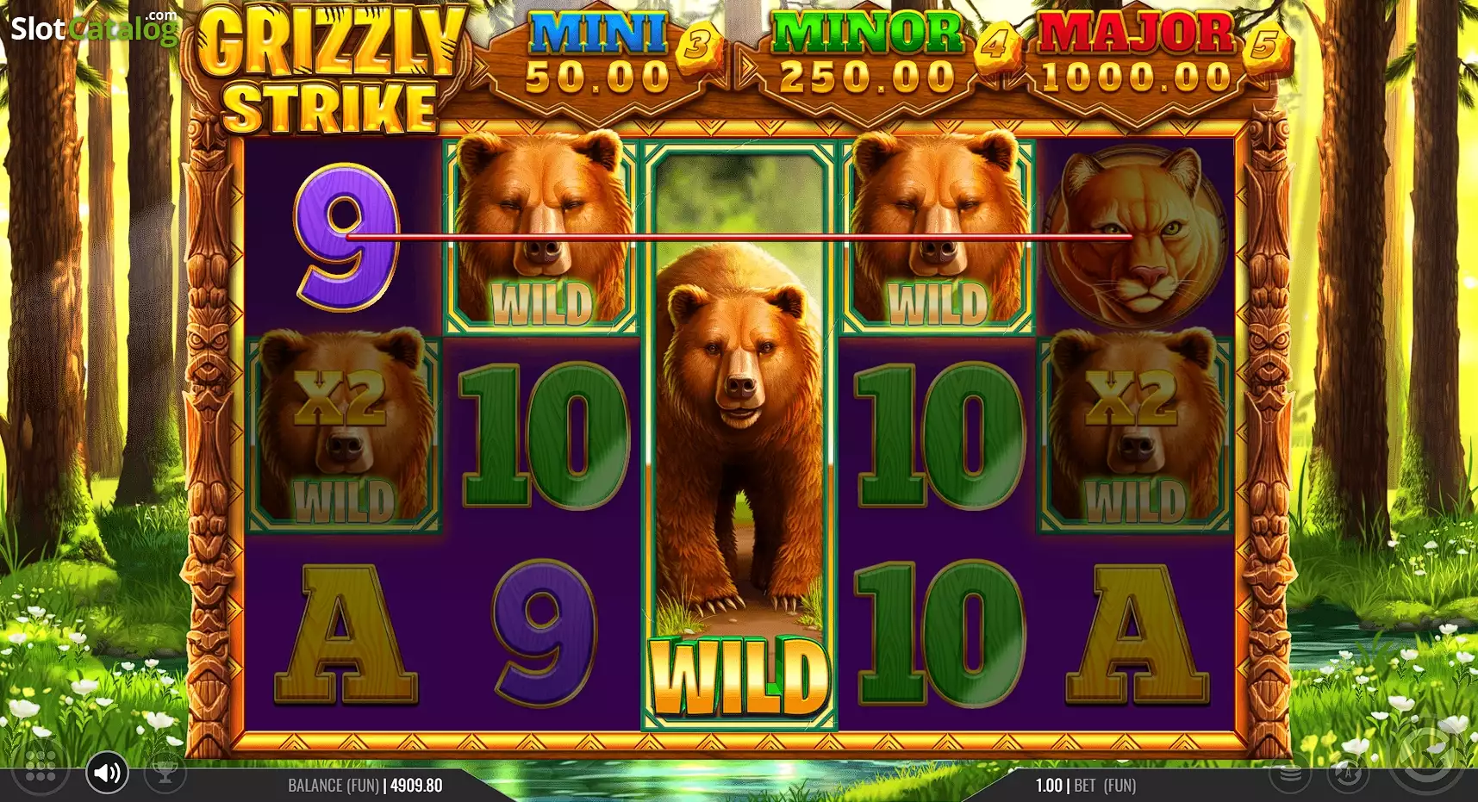This screenshot has height=802, width=1478.
Task: Click the purple 9 in top-left cell
Action: [x=346, y=236]
